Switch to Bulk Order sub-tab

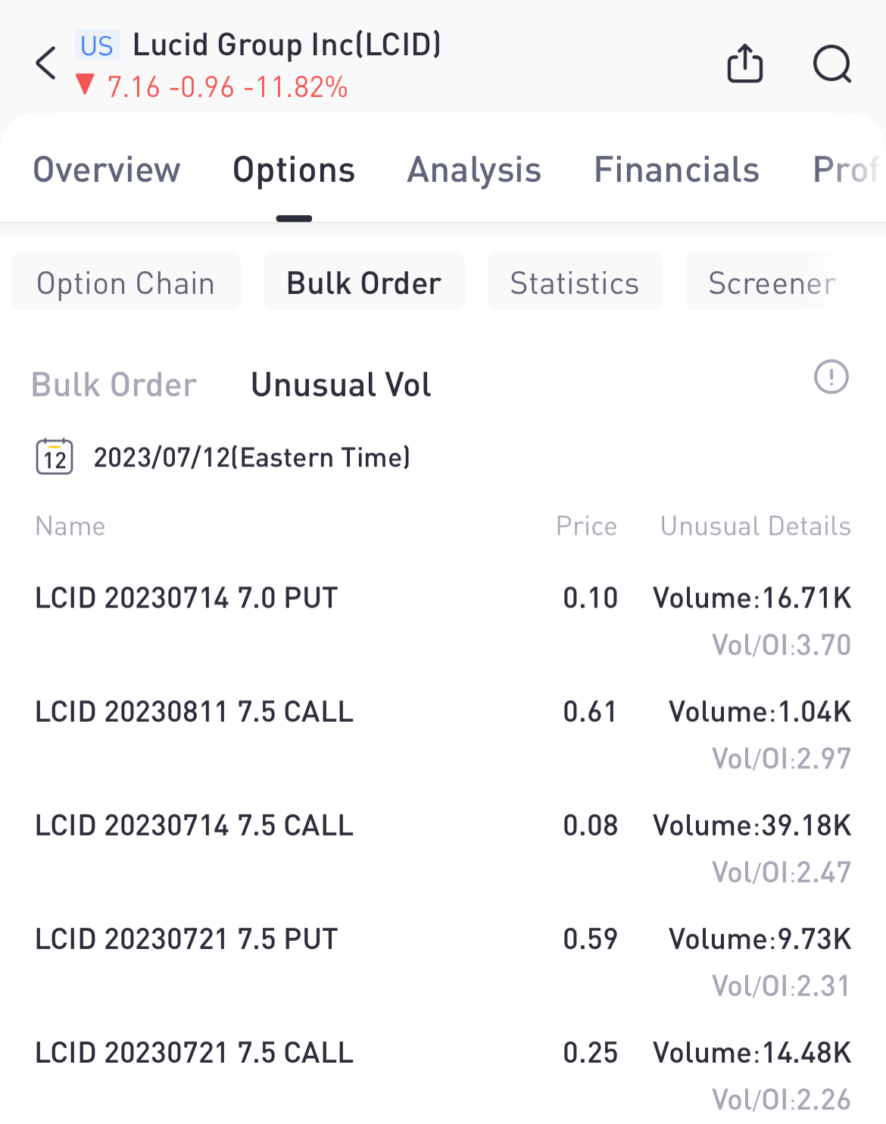tap(114, 385)
